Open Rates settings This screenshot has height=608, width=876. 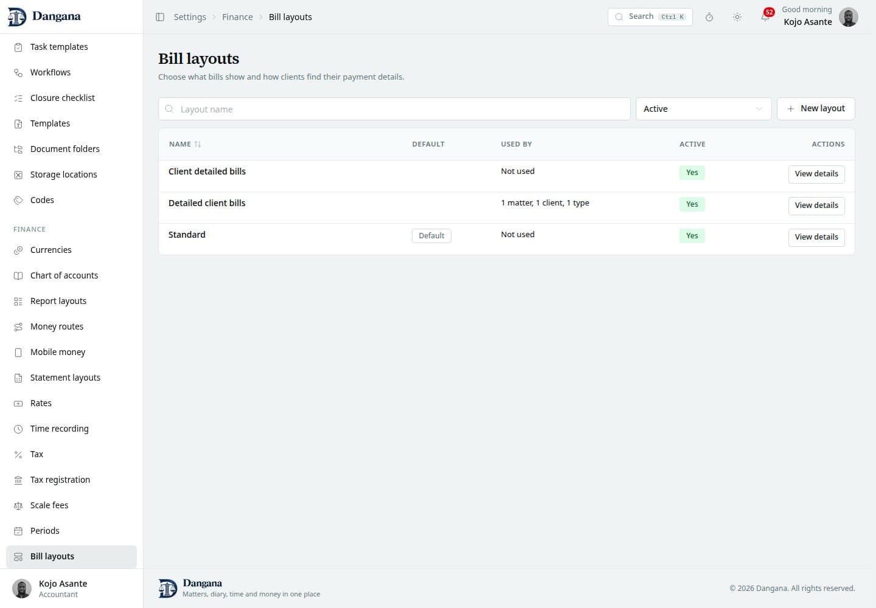pyautogui.click(x=71, y=403)
